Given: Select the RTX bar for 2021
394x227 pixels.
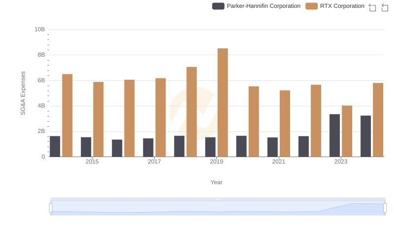Looking at the screenshot, I should pyautogui.click(x=285, y=124).
